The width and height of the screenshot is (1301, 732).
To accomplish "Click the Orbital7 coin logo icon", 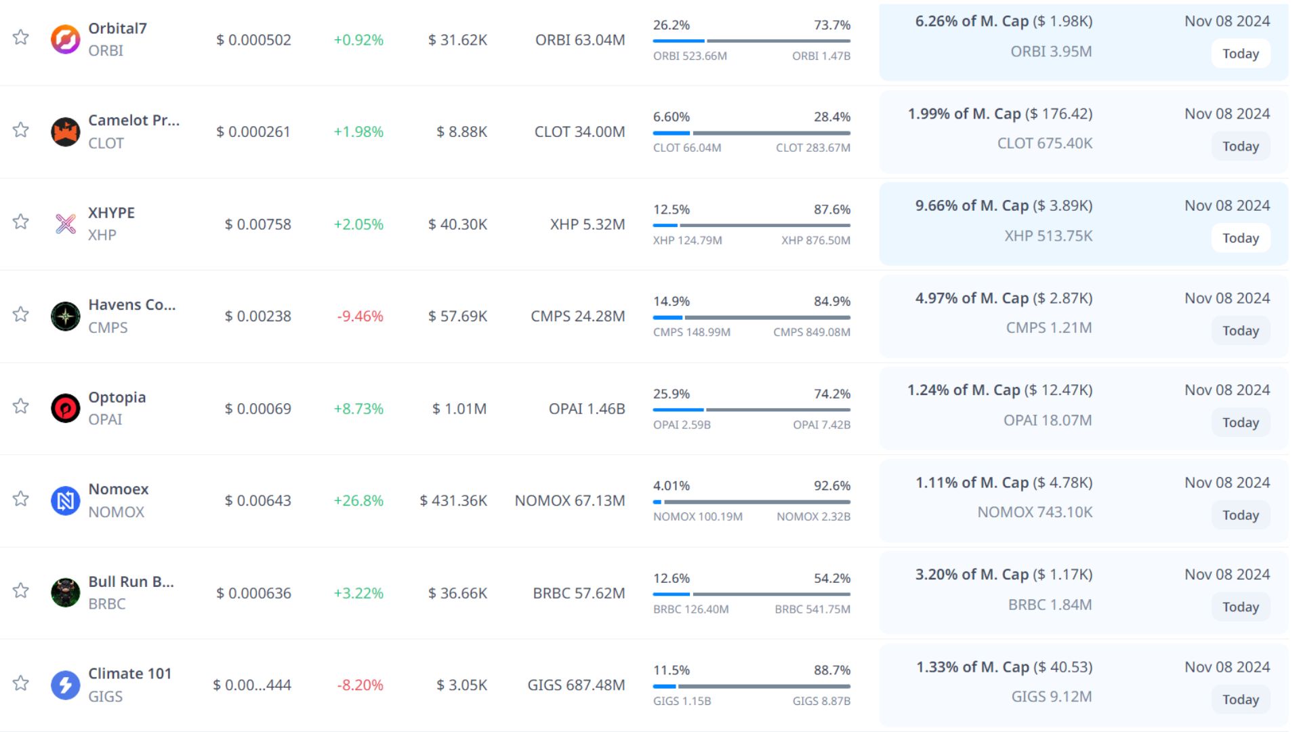I will 66,39.
